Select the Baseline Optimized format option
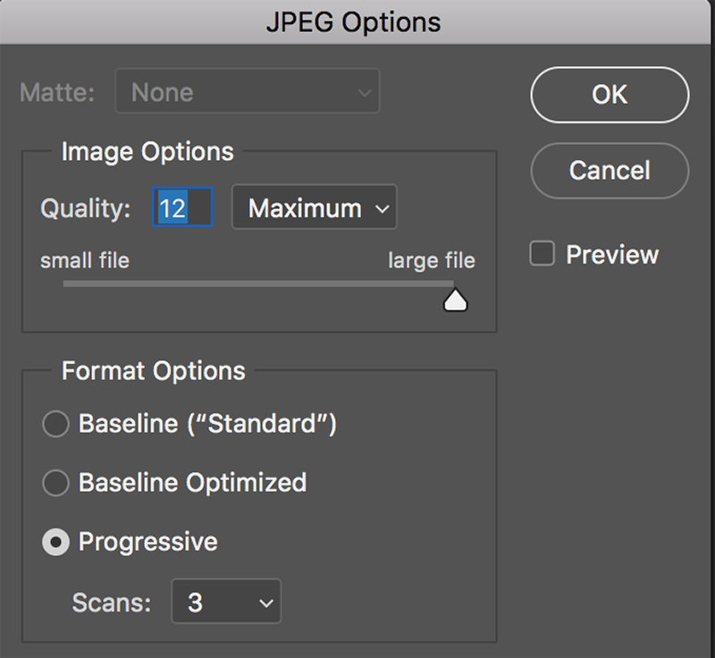Viewport: 715px width, 658px height. click(x=55, y=483)
